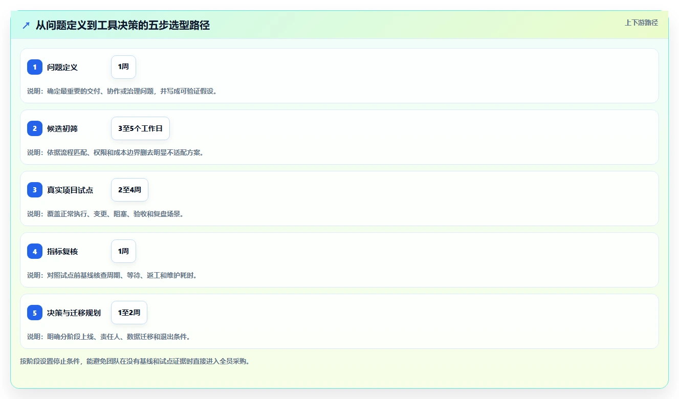Click the 2至4周 duration chip
Image resolution: width=679 pixels, height=399 pixels.
pos(129,190)
